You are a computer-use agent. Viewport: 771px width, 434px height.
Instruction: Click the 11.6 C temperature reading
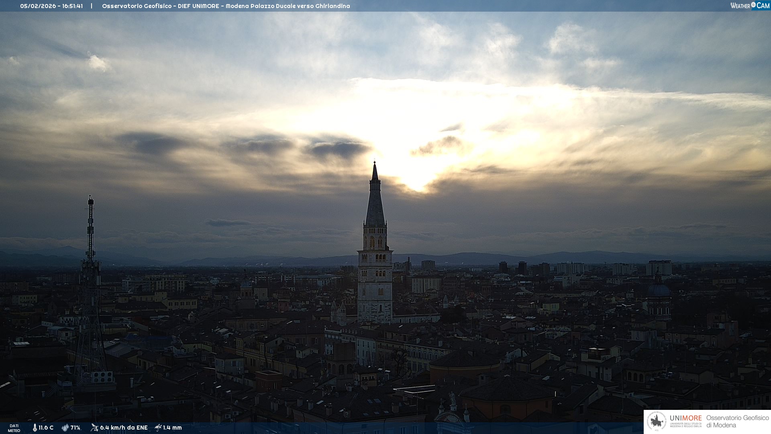[46, 428]
